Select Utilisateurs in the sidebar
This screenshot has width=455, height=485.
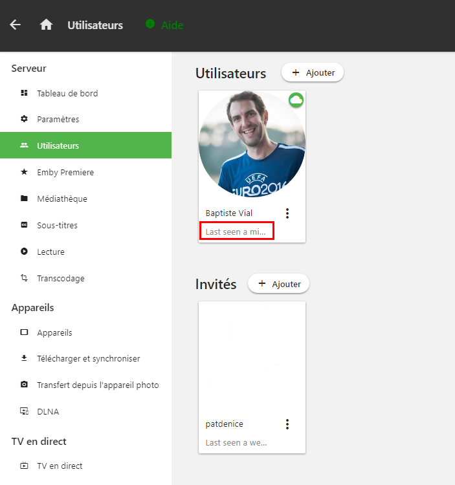point(85,145)
